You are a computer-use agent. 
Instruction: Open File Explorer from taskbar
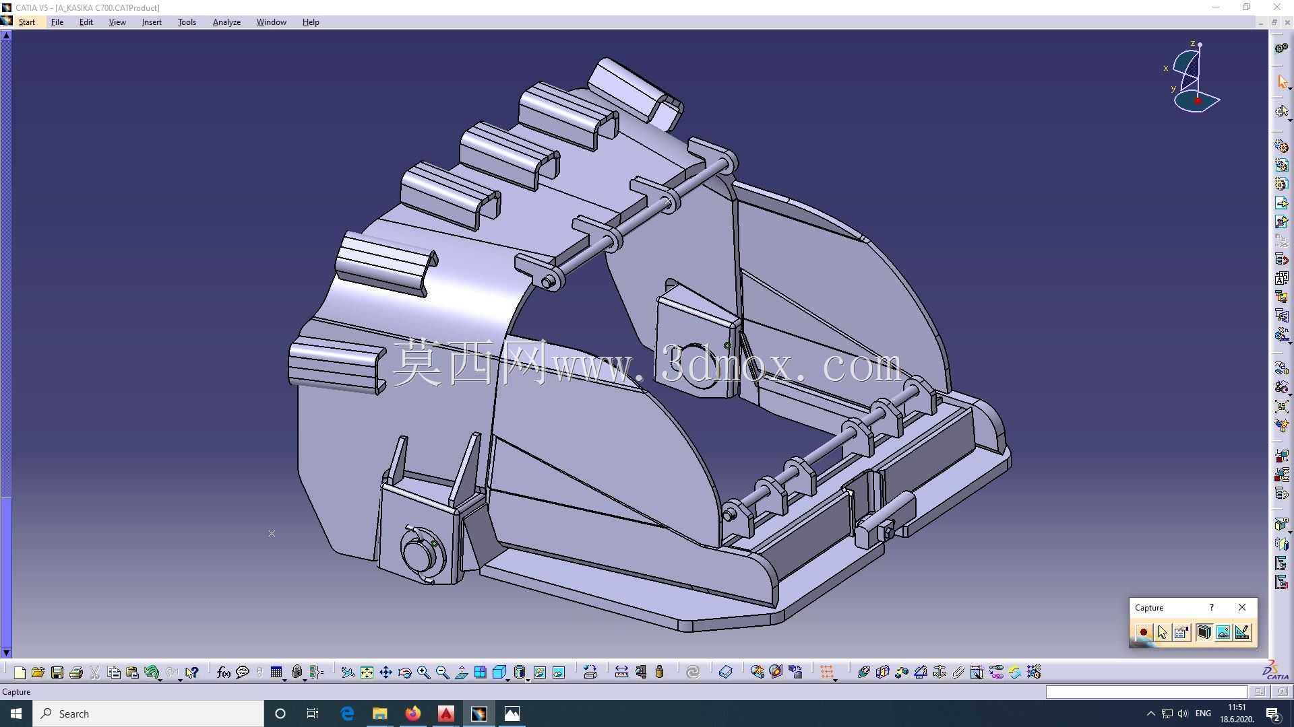pos(379,714)
